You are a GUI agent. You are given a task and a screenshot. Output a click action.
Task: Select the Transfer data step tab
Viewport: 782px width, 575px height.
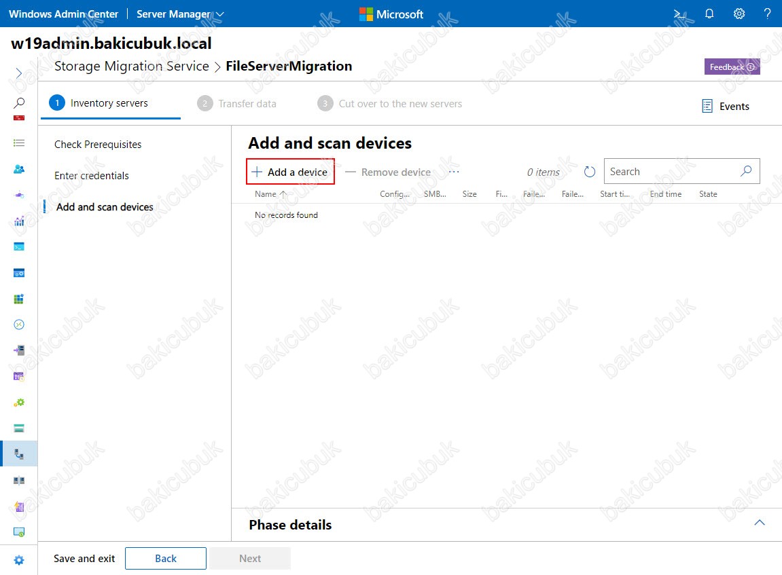[237, 104]
